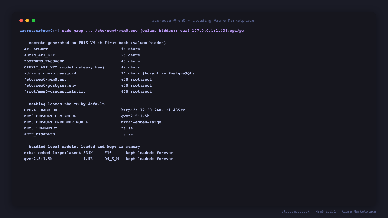Click '24 chars (bcrypt in PostgreSQL)' text
Viewport: 388px width, 218px height.
tap(158, 73)
